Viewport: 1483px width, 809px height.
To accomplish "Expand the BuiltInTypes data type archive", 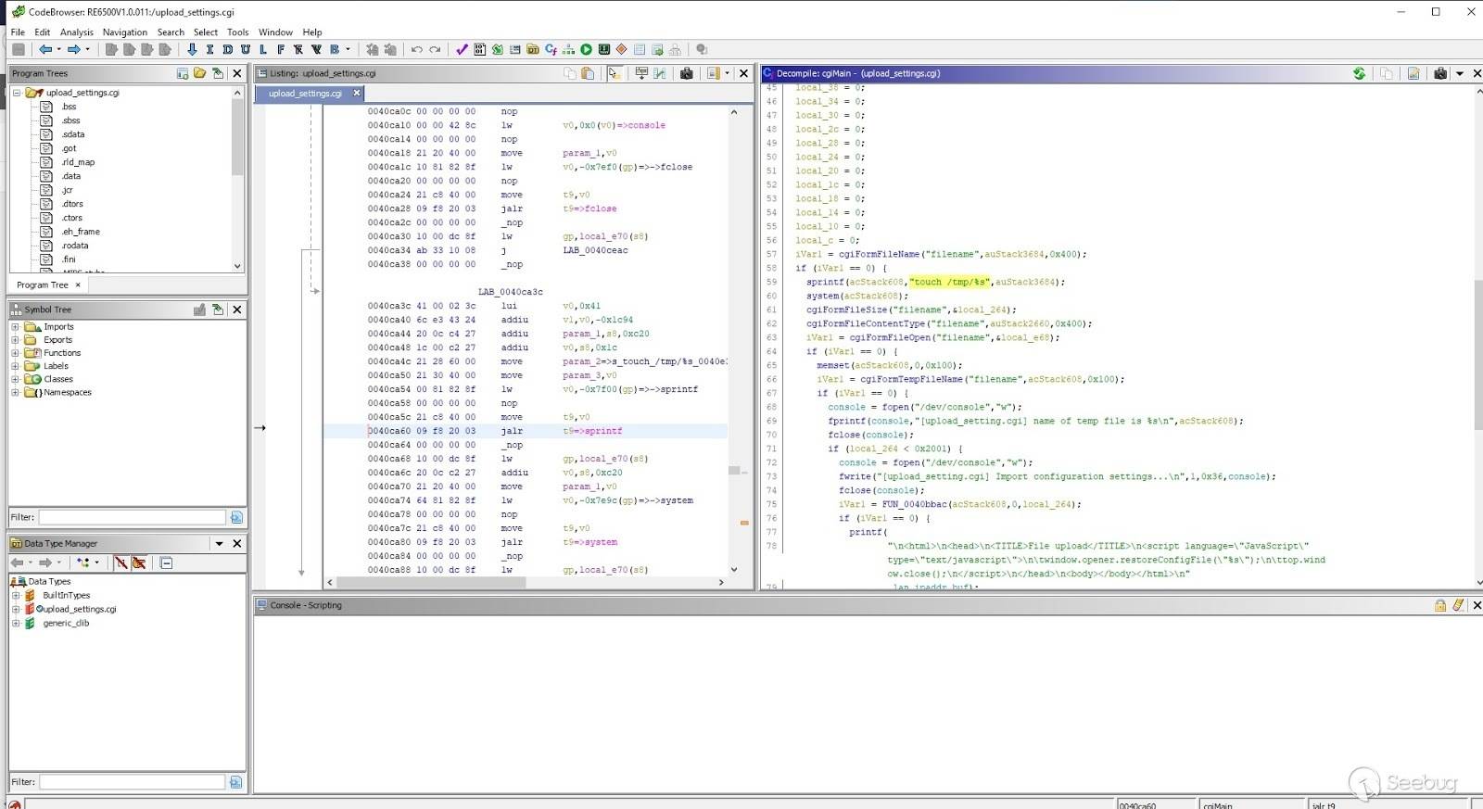I will 16,596.
